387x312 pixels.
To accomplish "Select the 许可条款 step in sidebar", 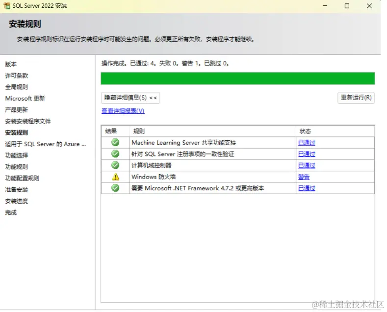I will tap(17, 76).
